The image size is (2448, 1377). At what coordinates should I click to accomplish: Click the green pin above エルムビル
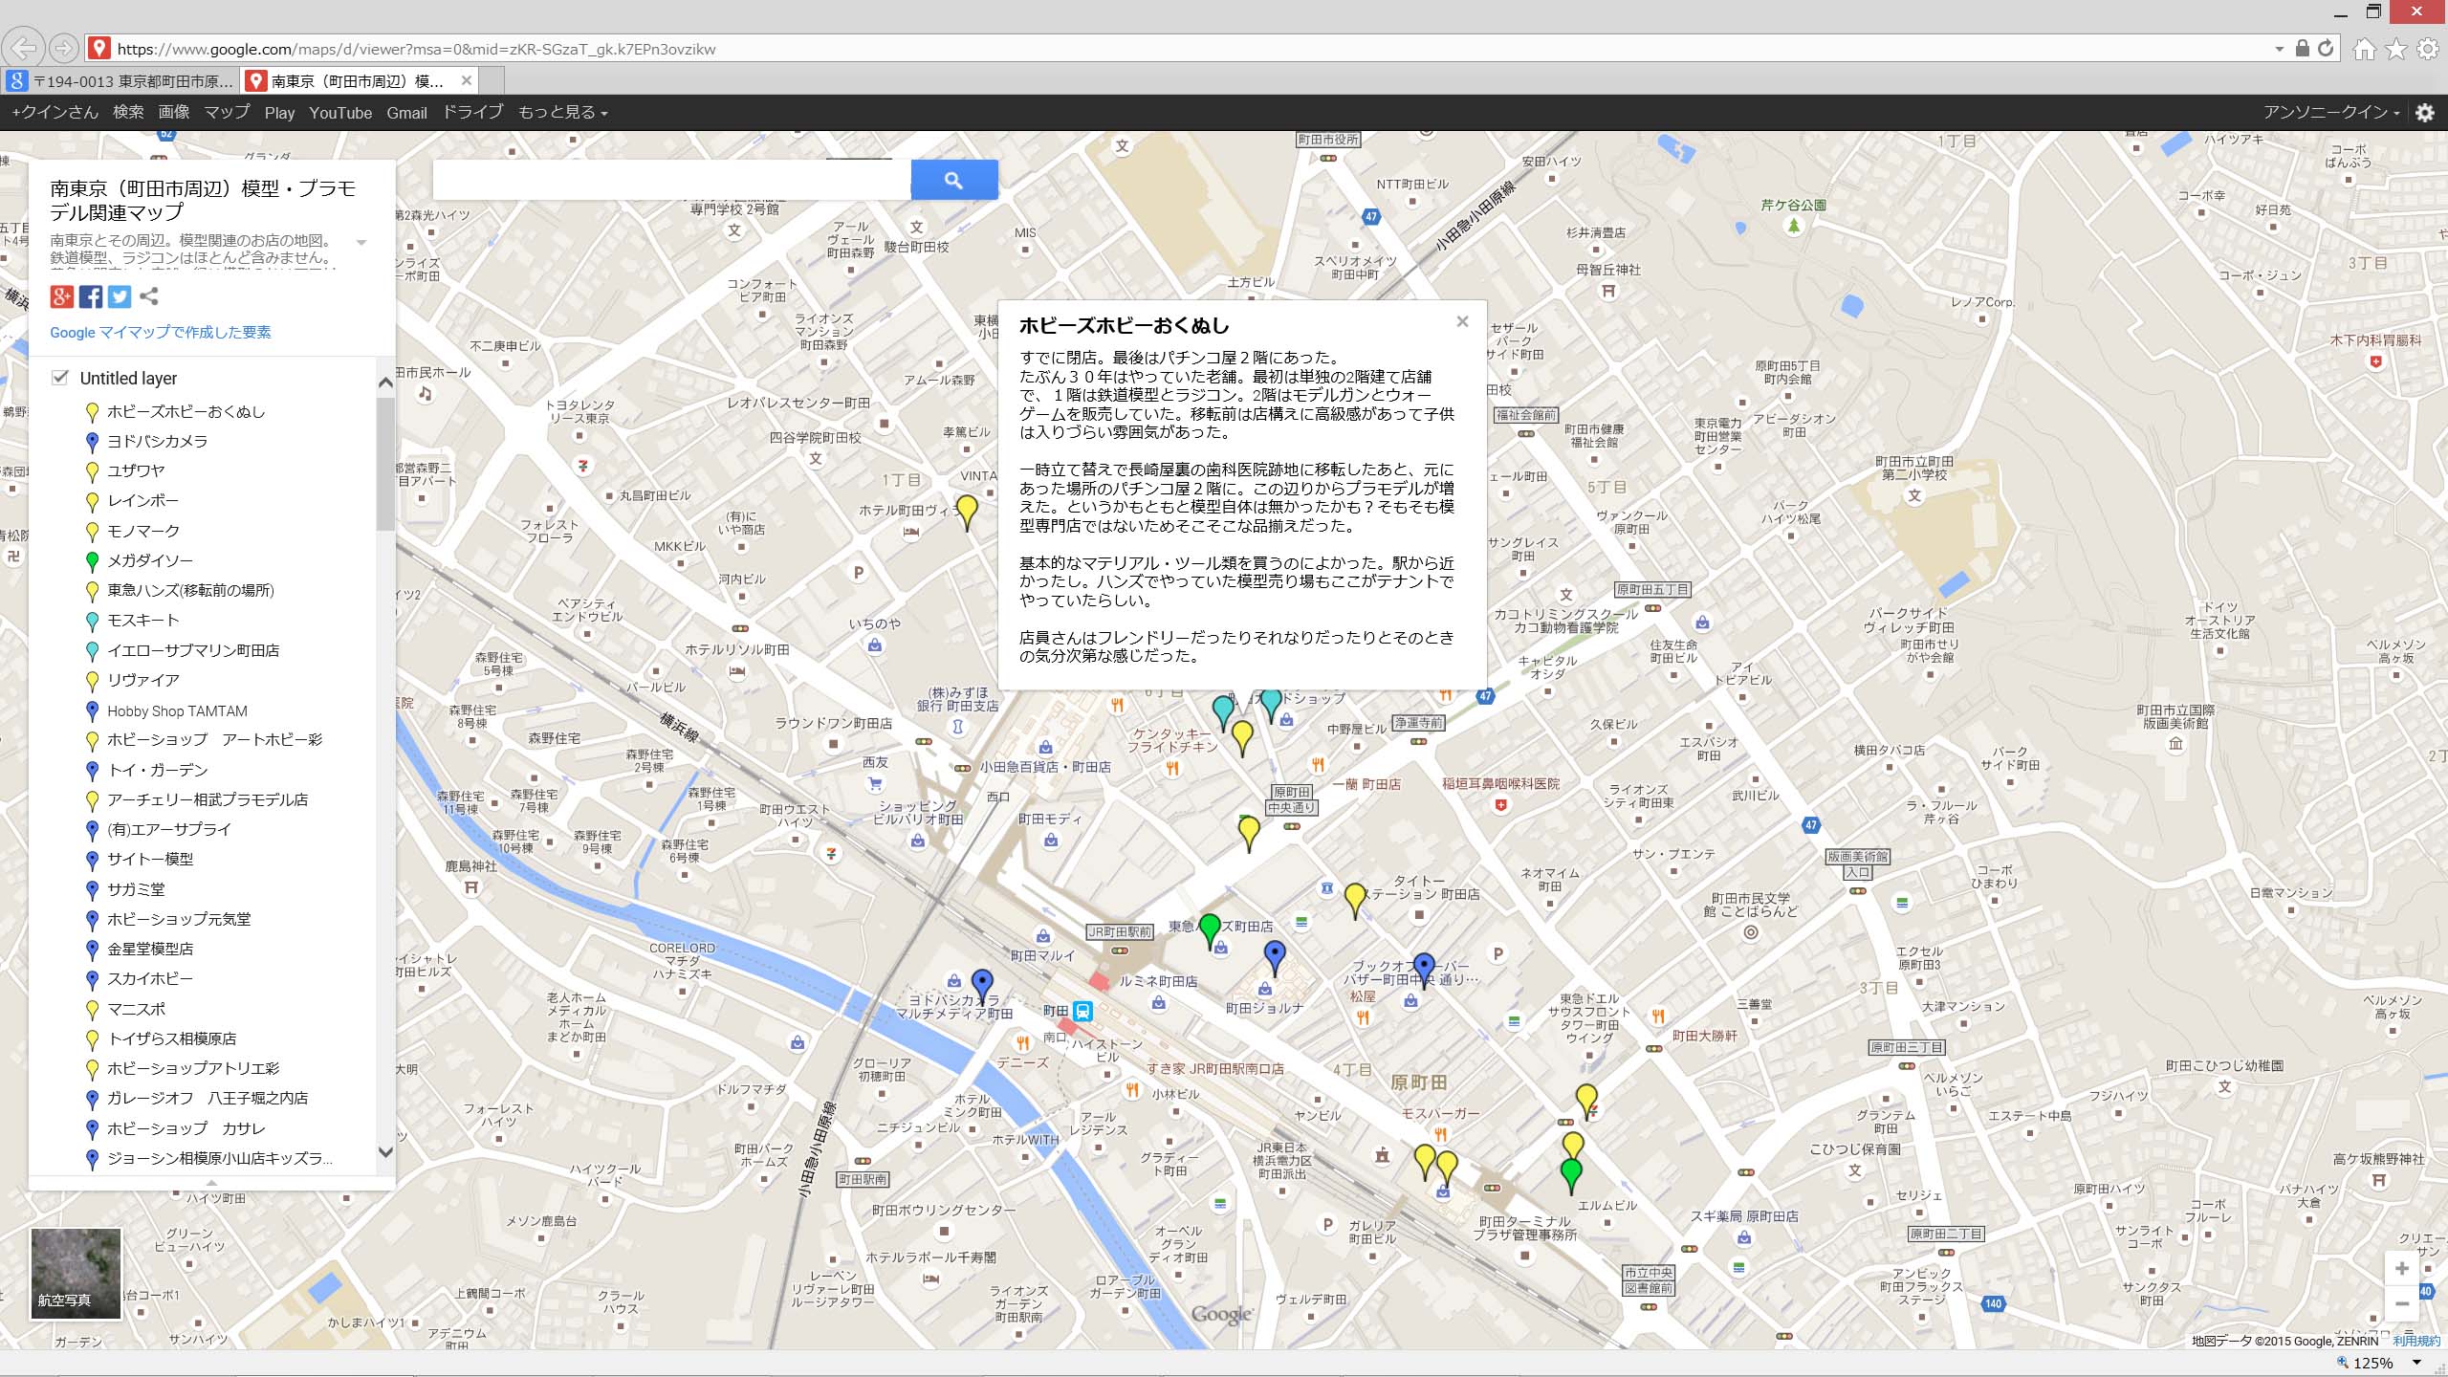tap(1570, 1176)
